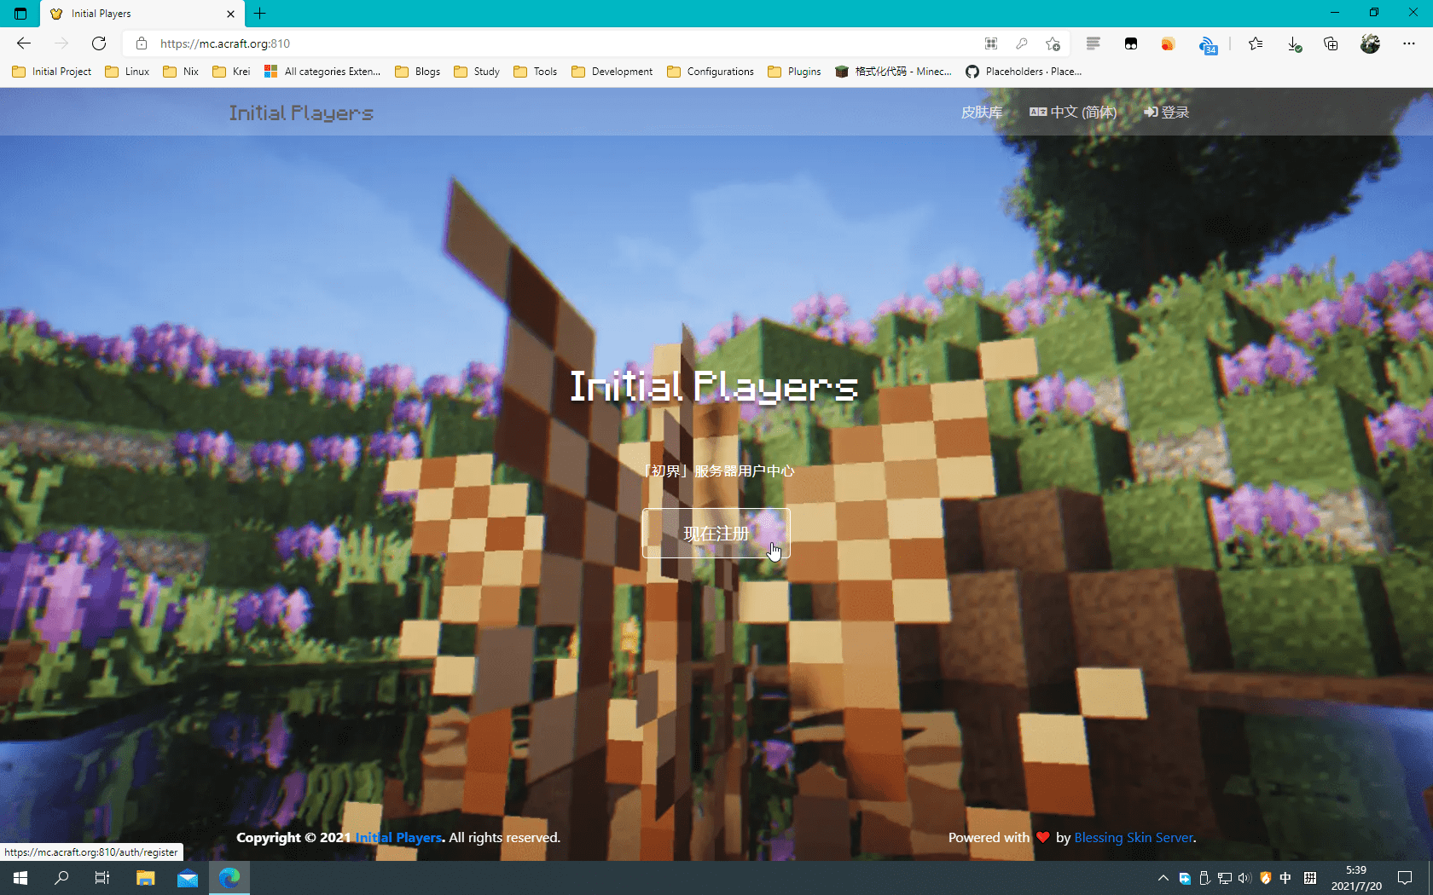Screen dimensions: 1433x895
Task: Show hidden system tray icons
Action: (x=1163, y=878)
